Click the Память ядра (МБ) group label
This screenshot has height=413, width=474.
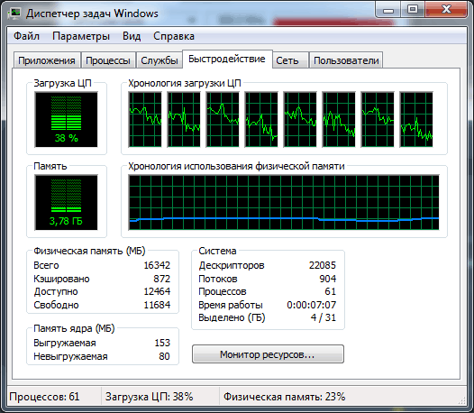pos(74,328)
